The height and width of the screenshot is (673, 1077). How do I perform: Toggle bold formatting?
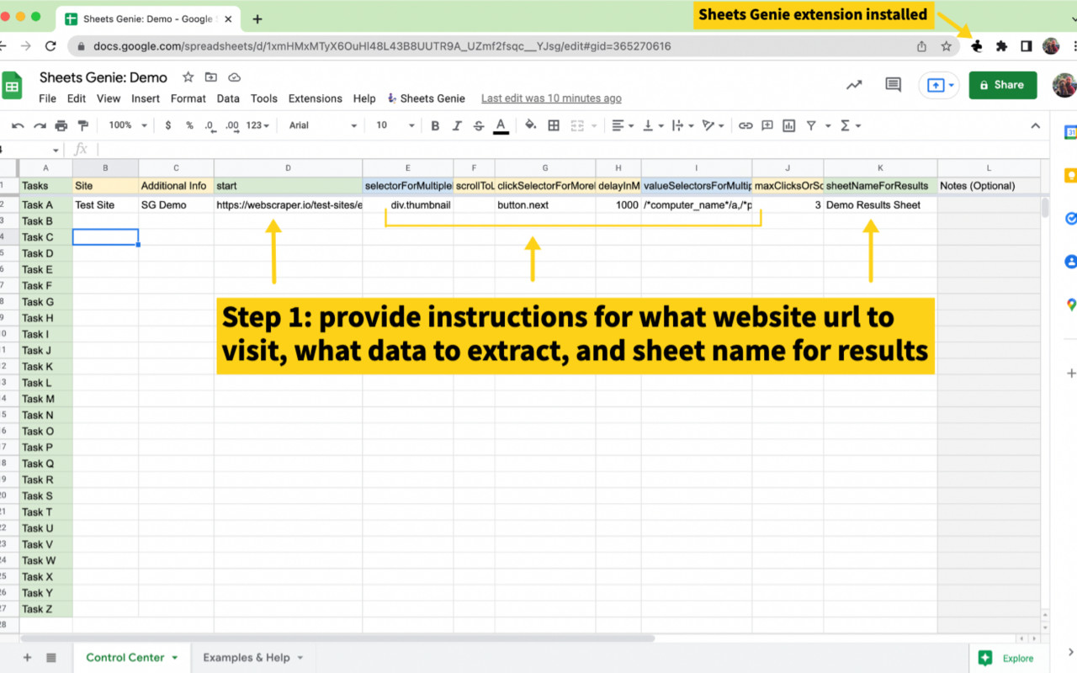coord(435,125)
